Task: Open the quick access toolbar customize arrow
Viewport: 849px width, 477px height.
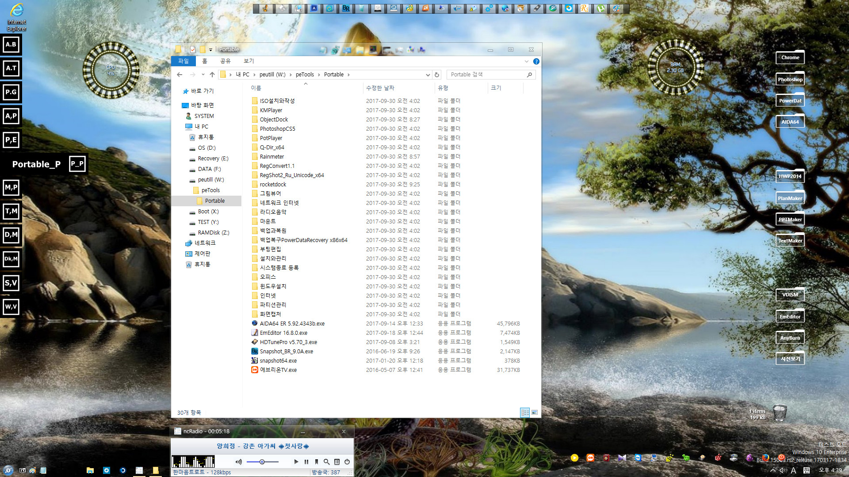Action: 210,49
